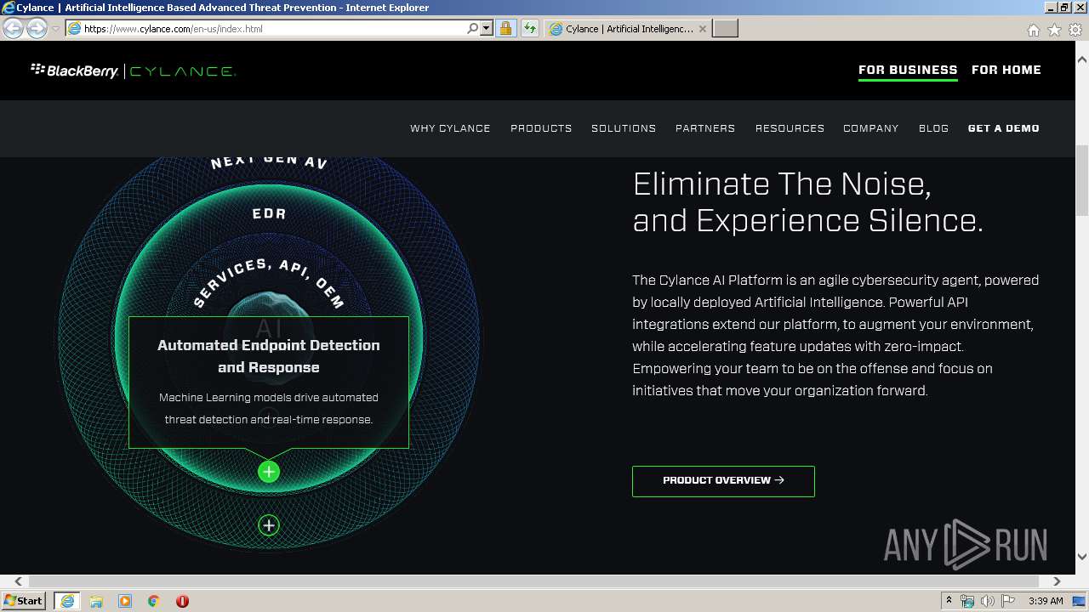Go to the Blog page
The width and height of the screenshot is (1089, 612).
(933, 128)
